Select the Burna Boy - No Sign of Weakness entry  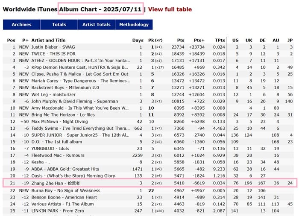[66, 191]
